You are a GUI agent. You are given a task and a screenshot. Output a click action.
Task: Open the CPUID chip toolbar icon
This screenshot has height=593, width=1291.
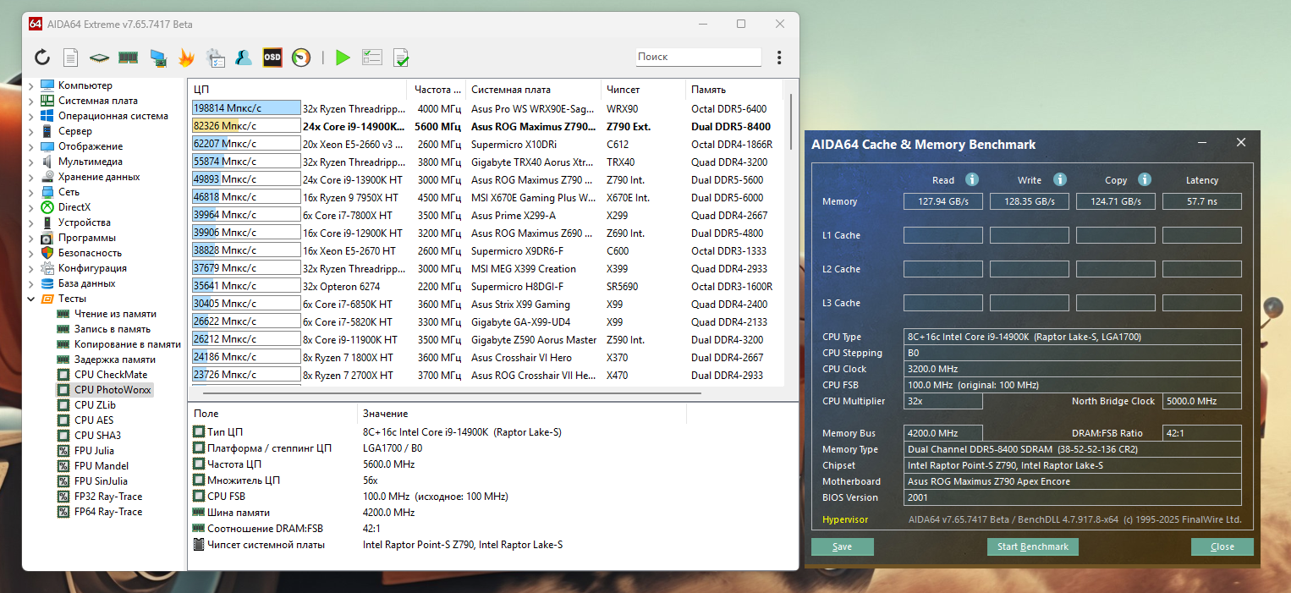tap(100, 58)
